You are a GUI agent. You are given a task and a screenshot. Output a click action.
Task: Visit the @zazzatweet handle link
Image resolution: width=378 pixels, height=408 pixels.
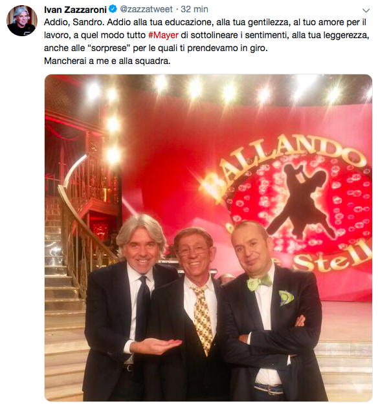(x=146, y=9)
